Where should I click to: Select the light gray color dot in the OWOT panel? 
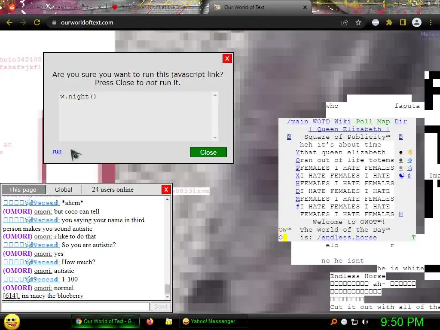click(x=401, y=168)
